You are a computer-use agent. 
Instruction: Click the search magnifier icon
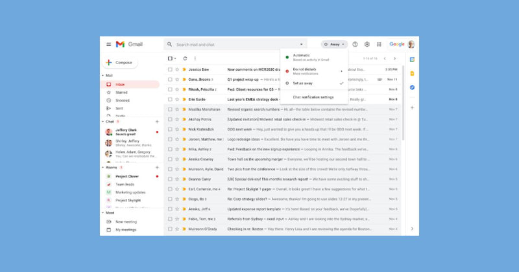click(x=169, y=44)
